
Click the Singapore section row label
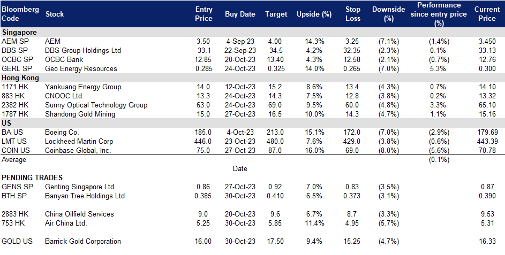tap(20, 33)
